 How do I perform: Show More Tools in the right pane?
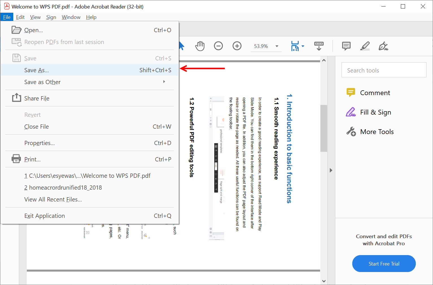pyautogui.click(x=377, y=131)
